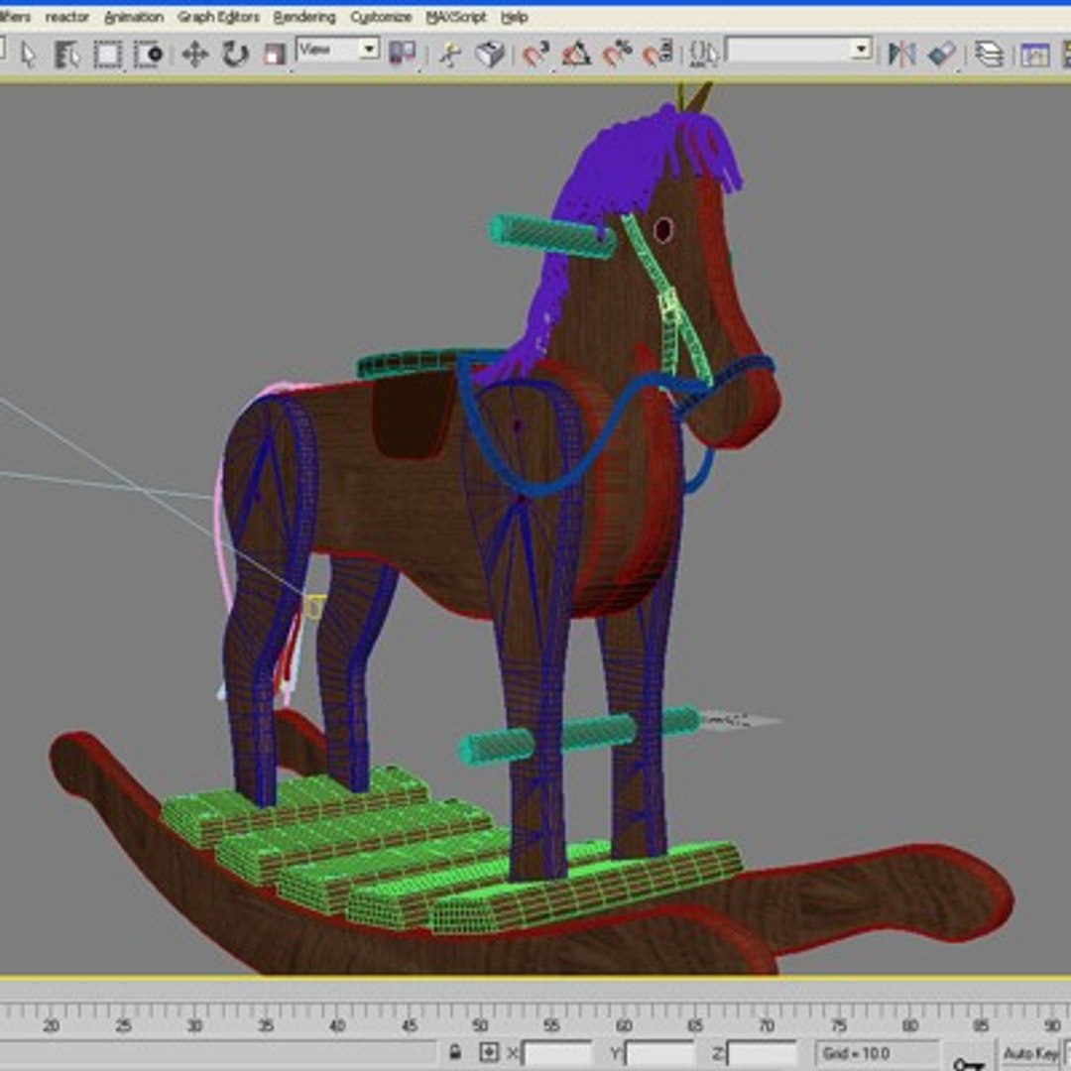Click the Auto Key button
This screenshot has height=1071, width=1071.
tap(1030, 1053)
